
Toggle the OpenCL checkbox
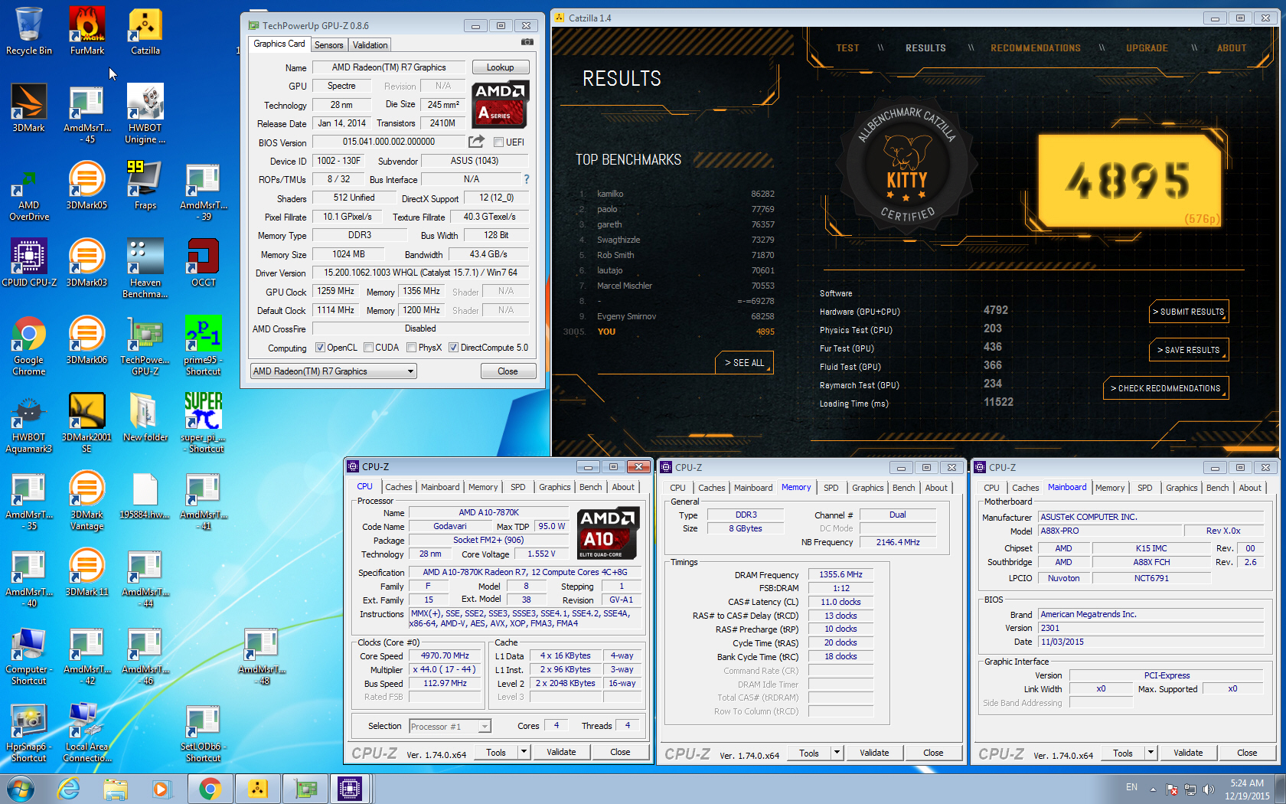coord(321,348)
